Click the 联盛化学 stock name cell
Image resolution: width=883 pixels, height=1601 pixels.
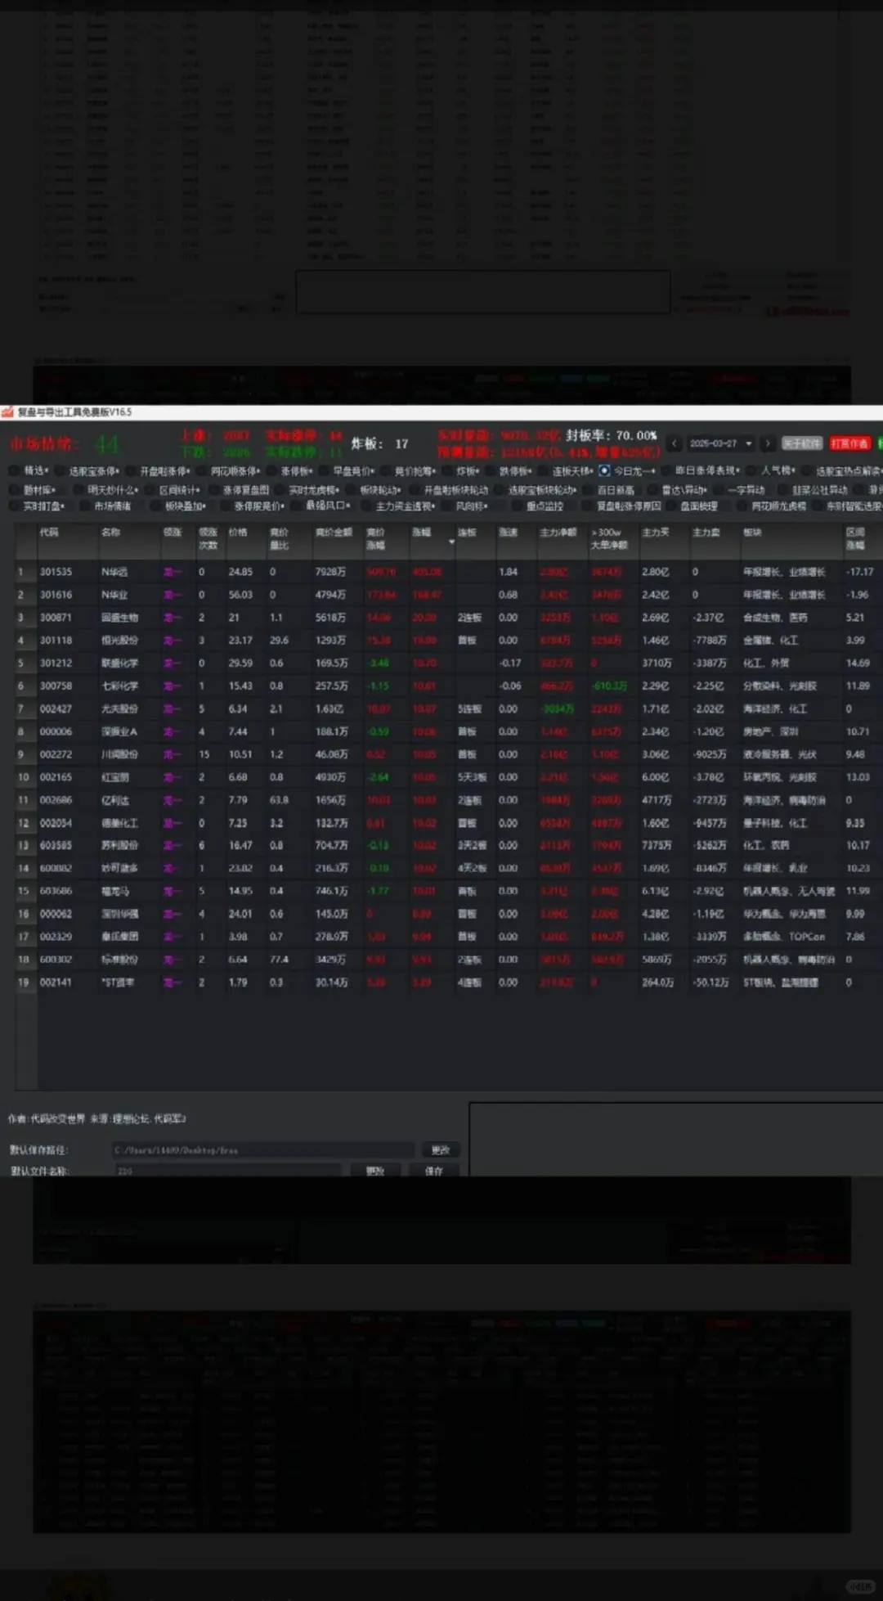point(119,663)
